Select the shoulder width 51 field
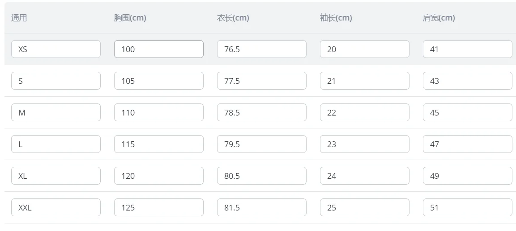The image size is (516, 231). click(x=468, y=207)
